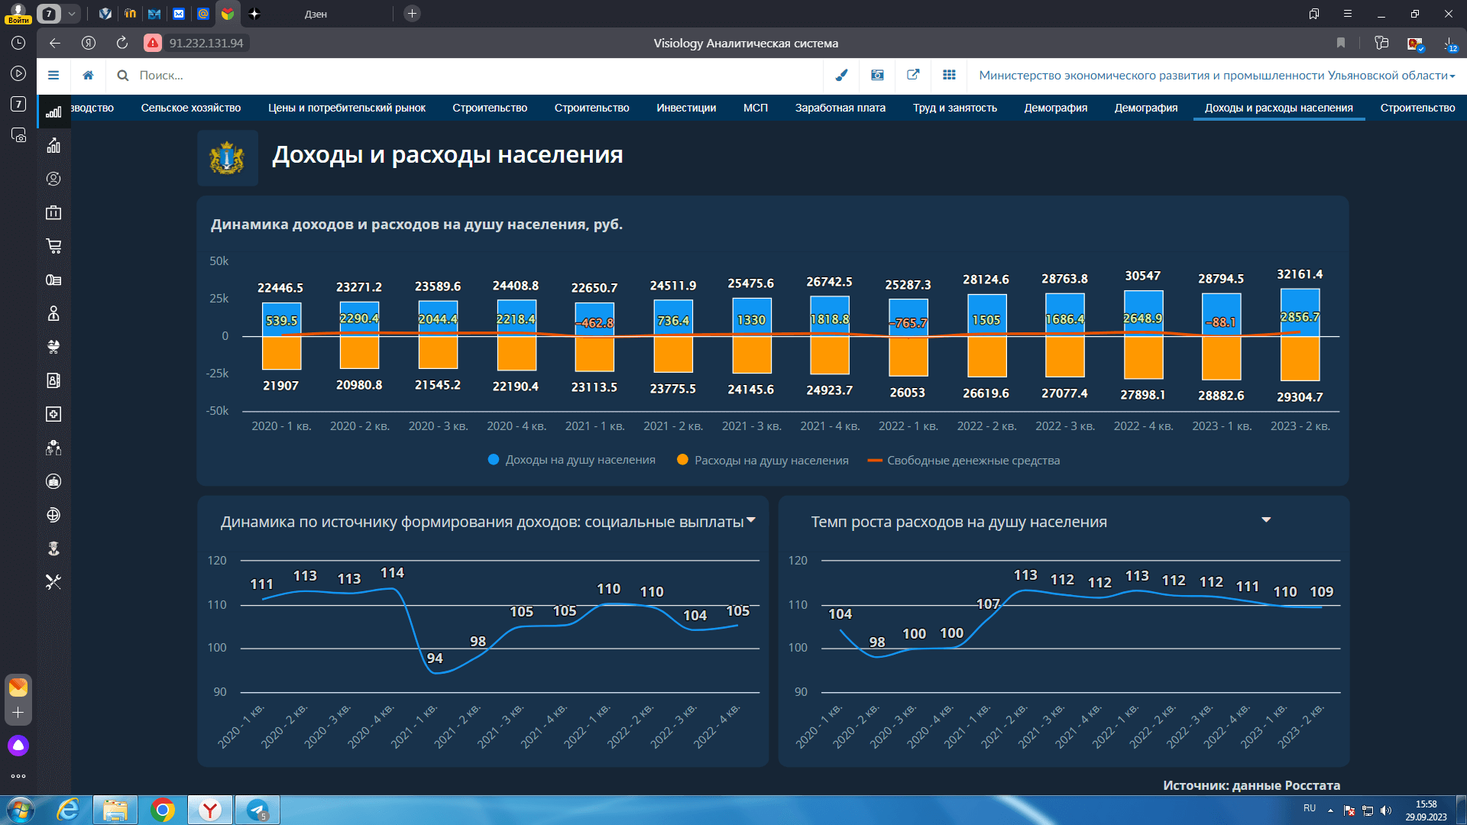Toggle 'Расходы на душу населения' legend series
Viewport: 1467px width, 825px height.
click(763, 460)
